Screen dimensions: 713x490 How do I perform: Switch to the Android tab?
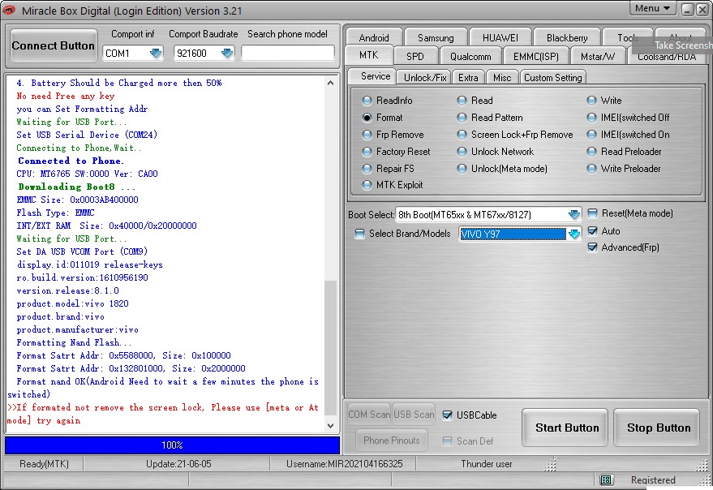374,38
